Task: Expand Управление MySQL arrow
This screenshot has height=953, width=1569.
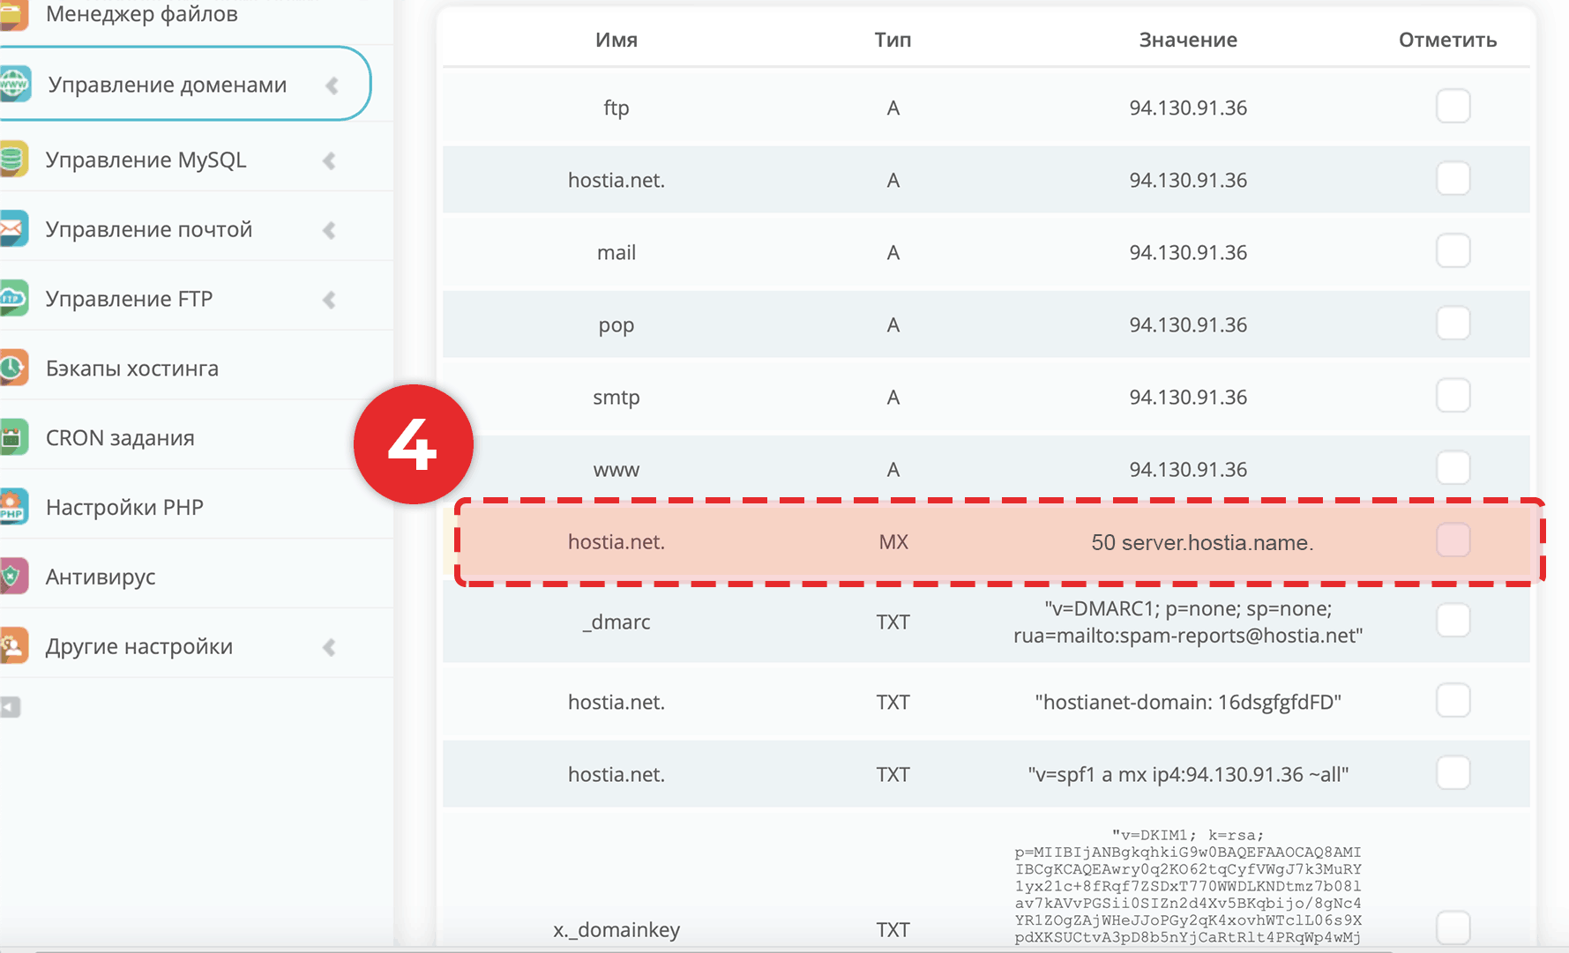Action: point(329,160)
